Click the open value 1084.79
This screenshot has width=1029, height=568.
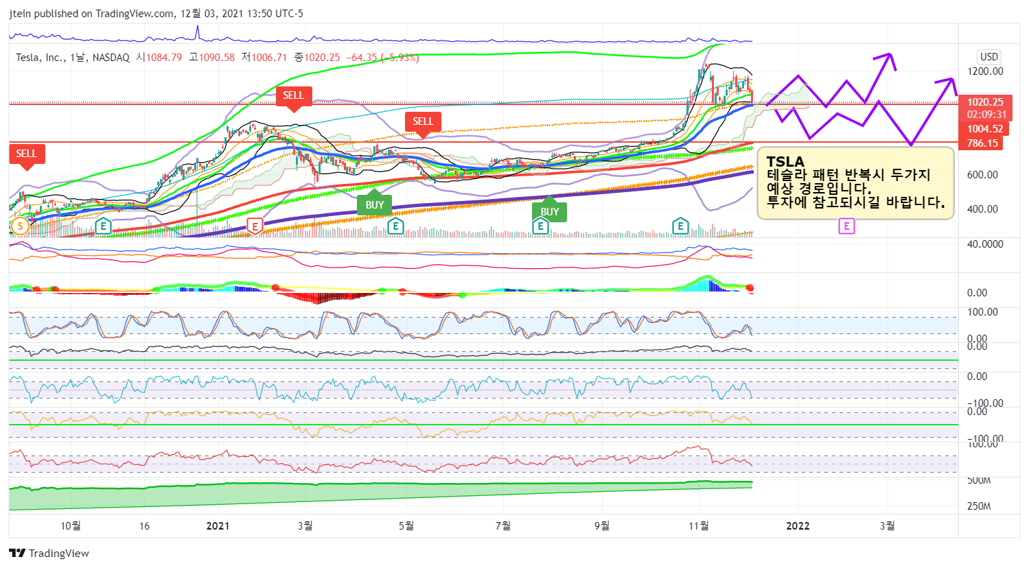pyautogui.click(x=164, y=58)
